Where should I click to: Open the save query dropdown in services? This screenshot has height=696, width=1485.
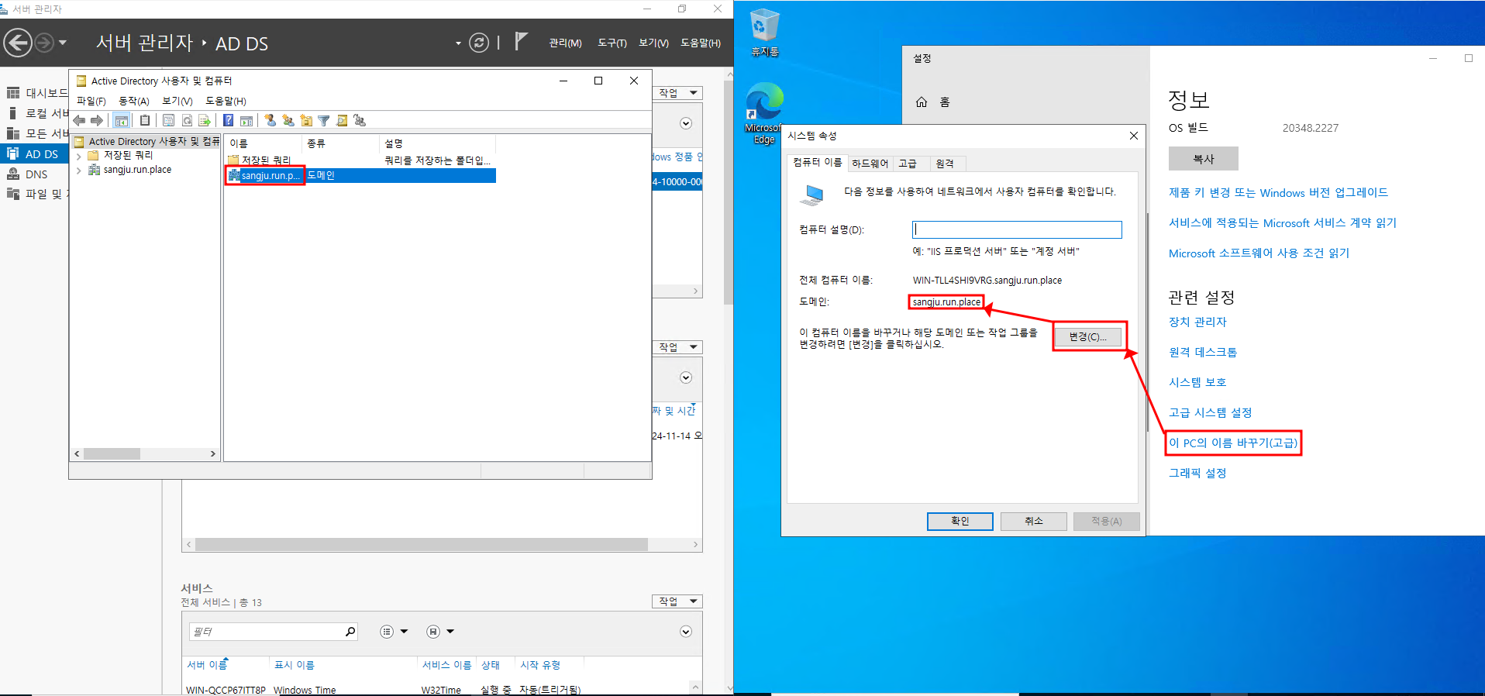click(x=440, y=632)
